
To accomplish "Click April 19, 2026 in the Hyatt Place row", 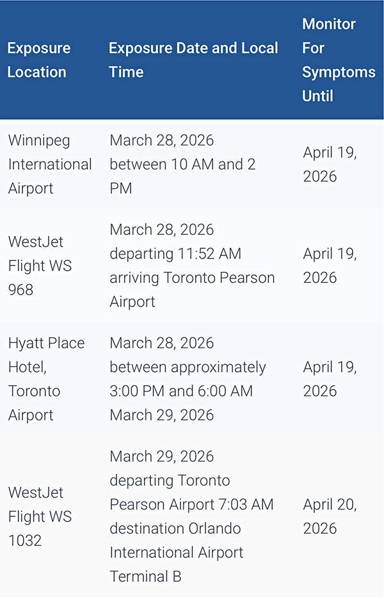I will tap(330, 379).
